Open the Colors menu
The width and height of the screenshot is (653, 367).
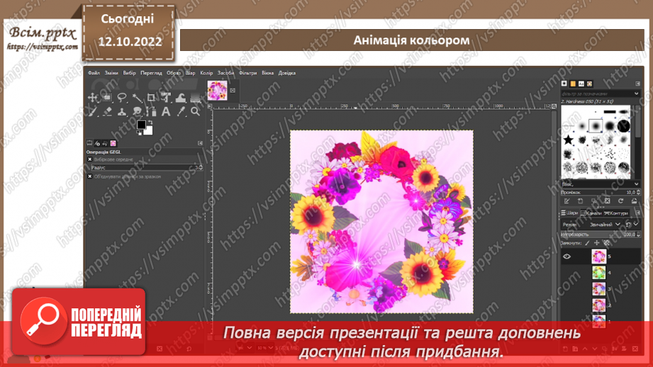tap(206, 73)
